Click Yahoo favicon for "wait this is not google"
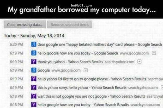The image size is (163, 108). click(x=33, y=96)
